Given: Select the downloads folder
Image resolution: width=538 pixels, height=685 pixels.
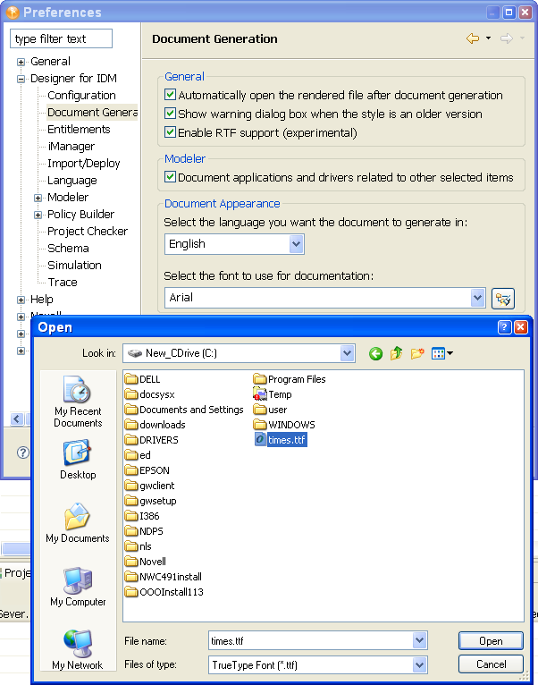Looking at the screenshot, I should tap(155, 425).
